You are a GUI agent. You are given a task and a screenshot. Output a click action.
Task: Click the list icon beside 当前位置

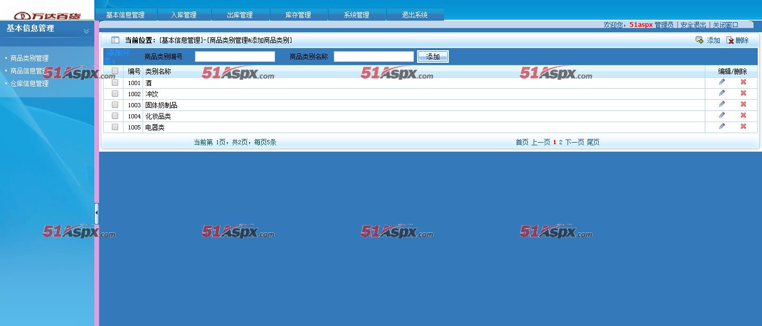tap(115, 40)
